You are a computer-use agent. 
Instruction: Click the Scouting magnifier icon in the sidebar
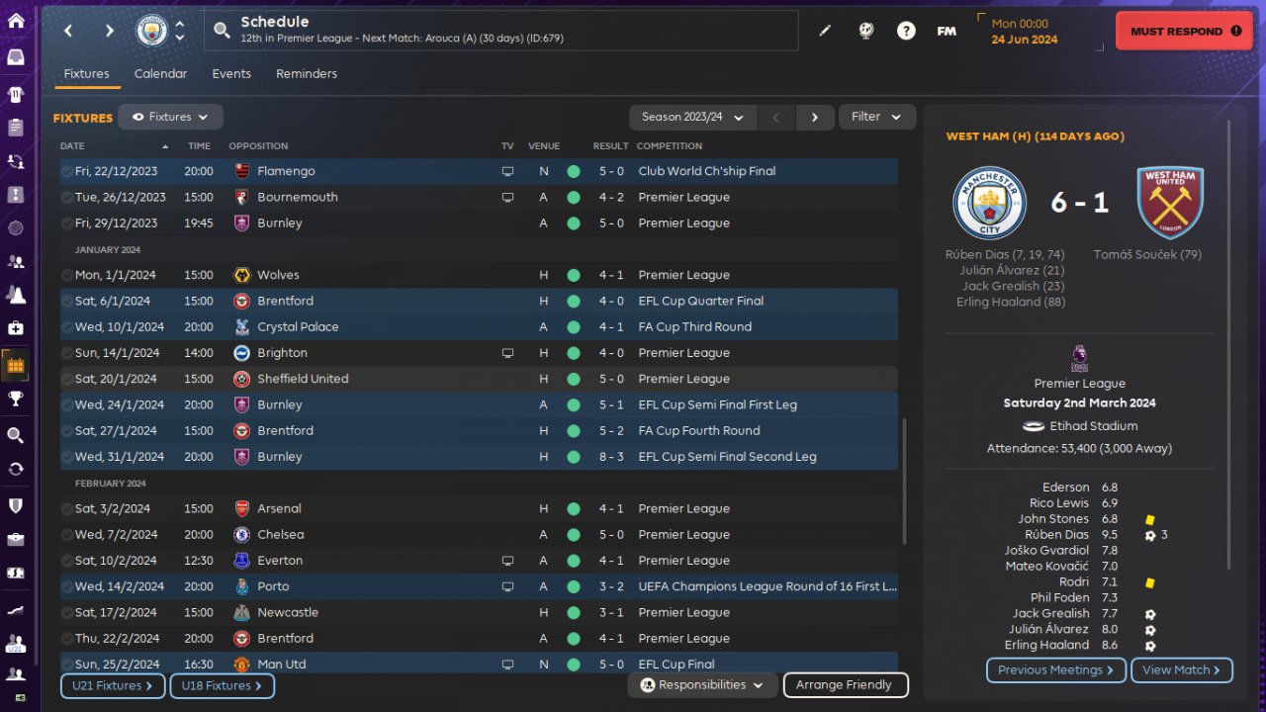pyautogui.click(x=16, y=435)
